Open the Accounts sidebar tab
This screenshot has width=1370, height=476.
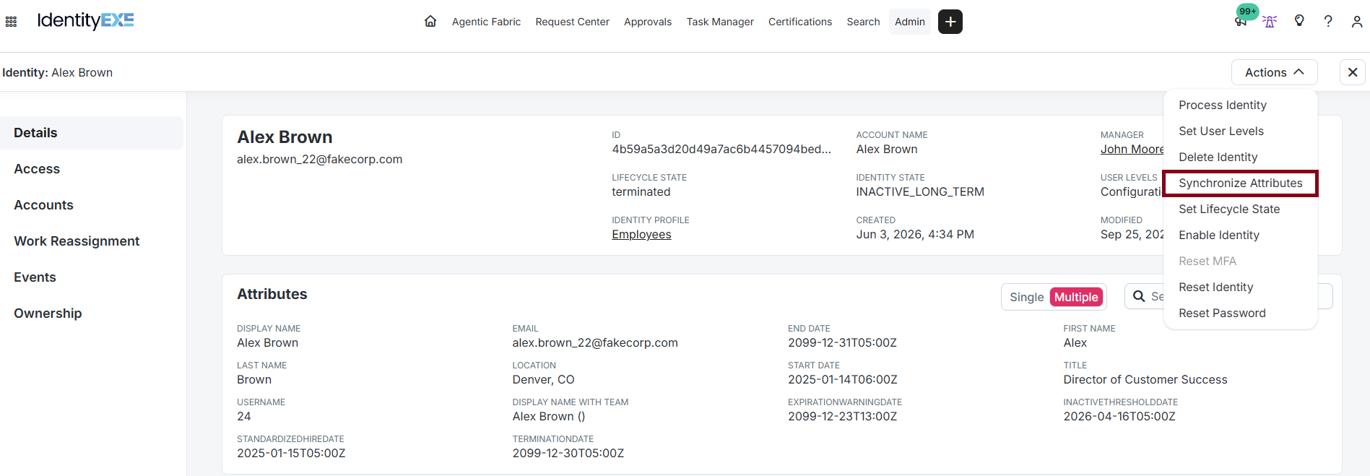click(x=92, y=205)
